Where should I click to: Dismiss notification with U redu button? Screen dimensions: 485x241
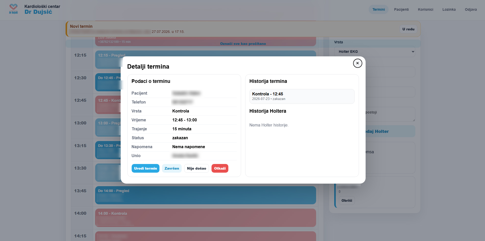coord(408,29)
